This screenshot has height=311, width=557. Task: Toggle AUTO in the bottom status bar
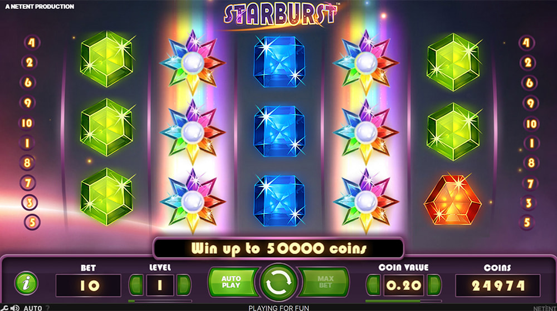point(33,308)
